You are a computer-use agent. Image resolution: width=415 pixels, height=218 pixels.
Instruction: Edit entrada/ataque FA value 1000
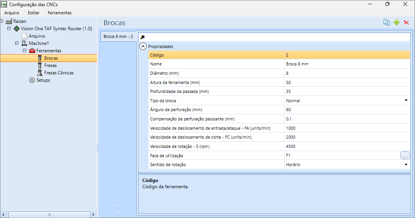pos(347,128)
